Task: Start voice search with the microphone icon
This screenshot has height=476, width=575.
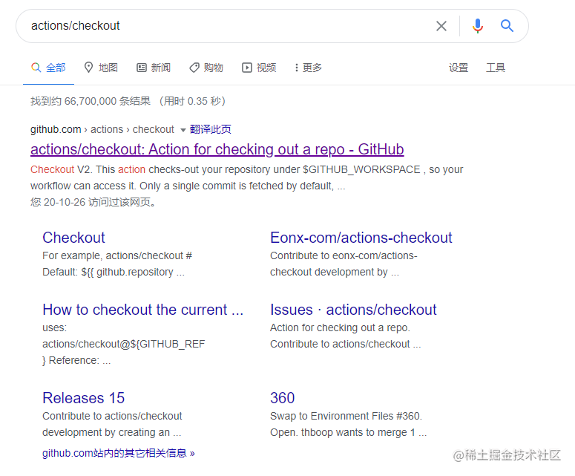Action: (x=478, y=26)
